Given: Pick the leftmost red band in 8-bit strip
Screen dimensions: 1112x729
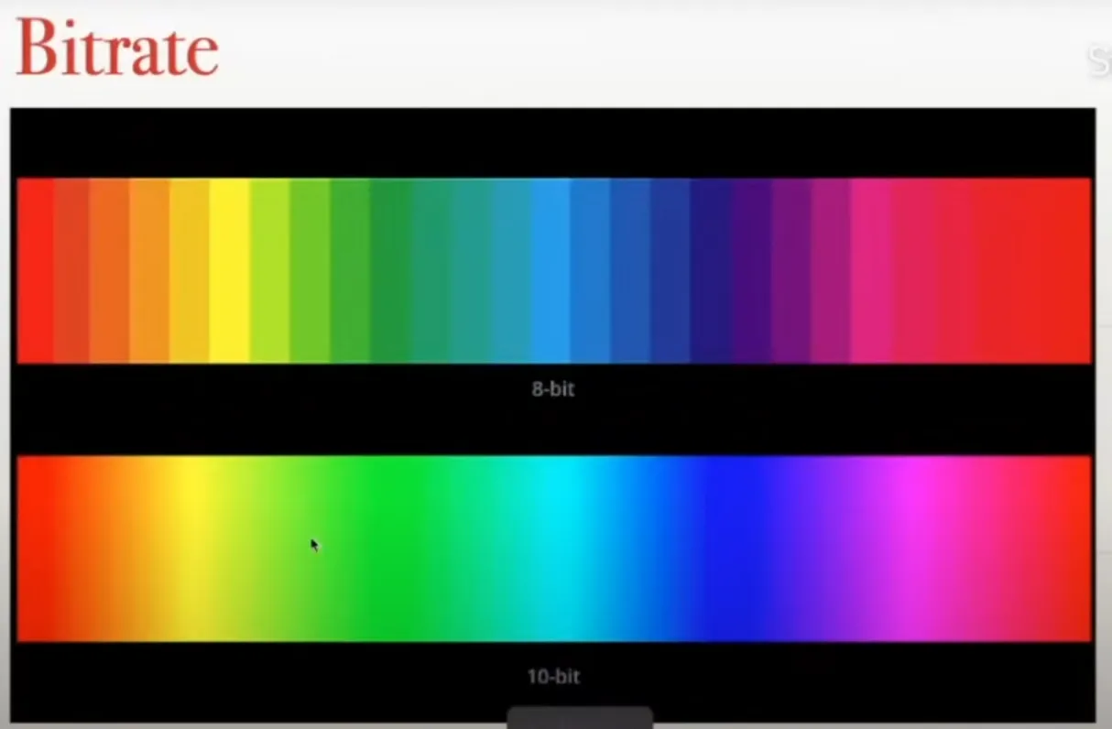Looking at the screenshot, I should tap(35, 270).
